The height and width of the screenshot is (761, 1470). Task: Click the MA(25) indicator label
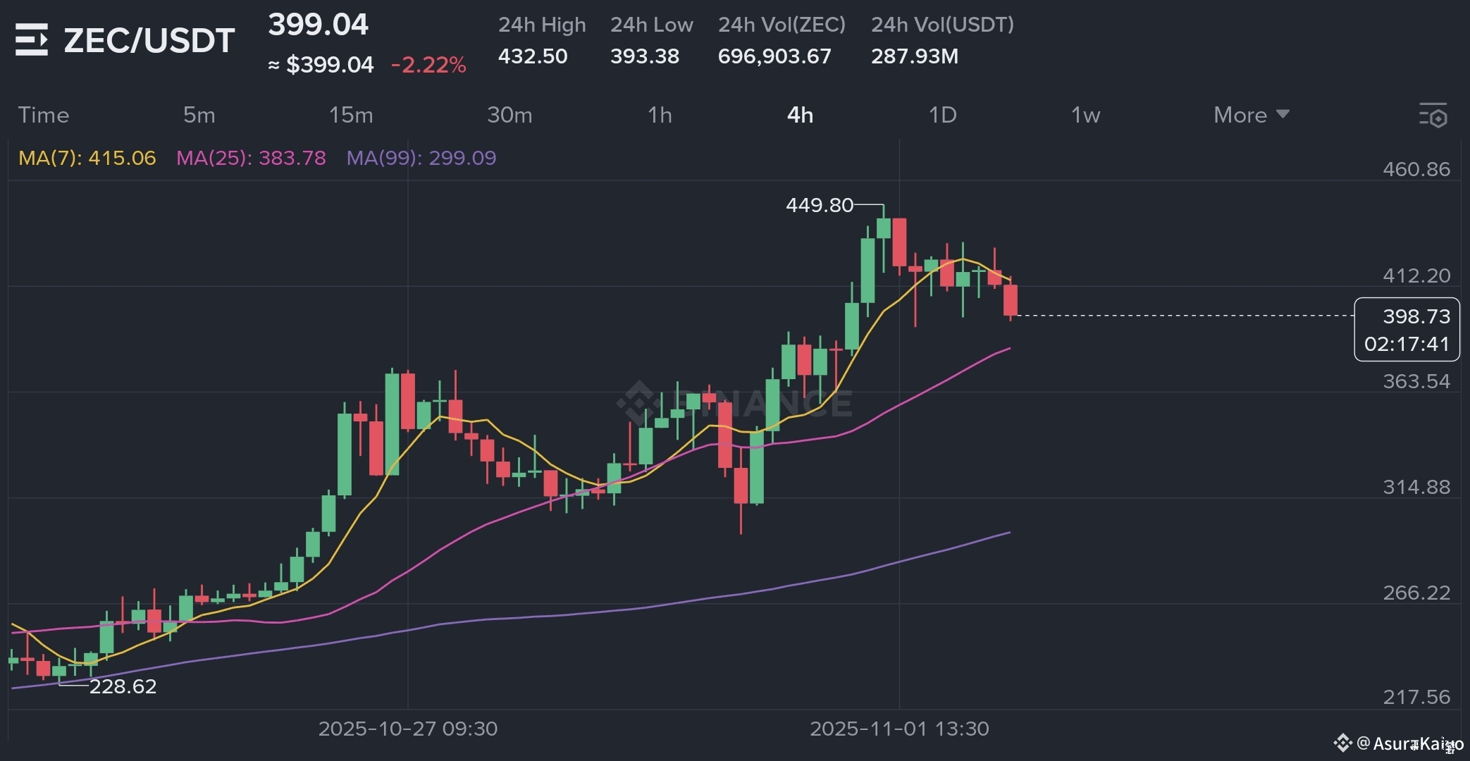tap(251, 158)
